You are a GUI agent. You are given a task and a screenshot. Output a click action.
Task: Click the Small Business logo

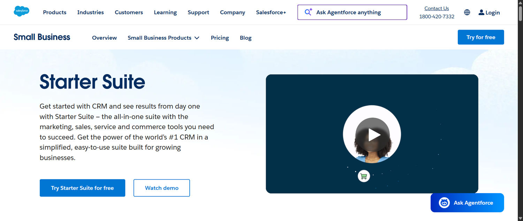[x=41, y=37]
